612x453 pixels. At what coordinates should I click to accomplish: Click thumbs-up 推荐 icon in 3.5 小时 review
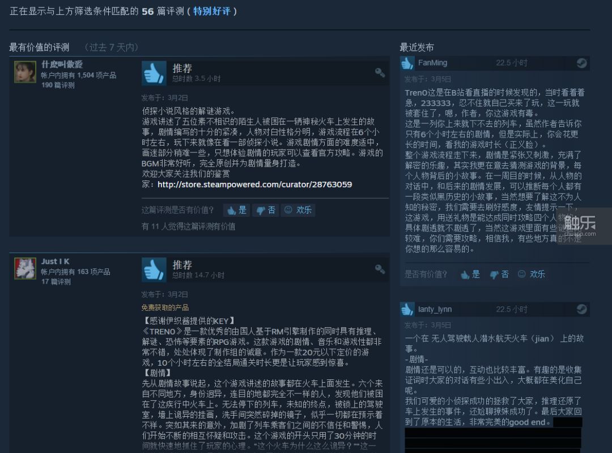coord(154,73)
